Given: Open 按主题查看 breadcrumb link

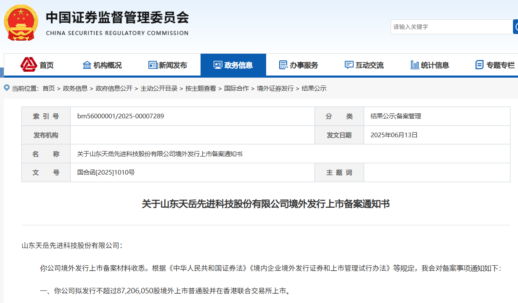Looking at the screenshot, I should [x=201, y=89].
